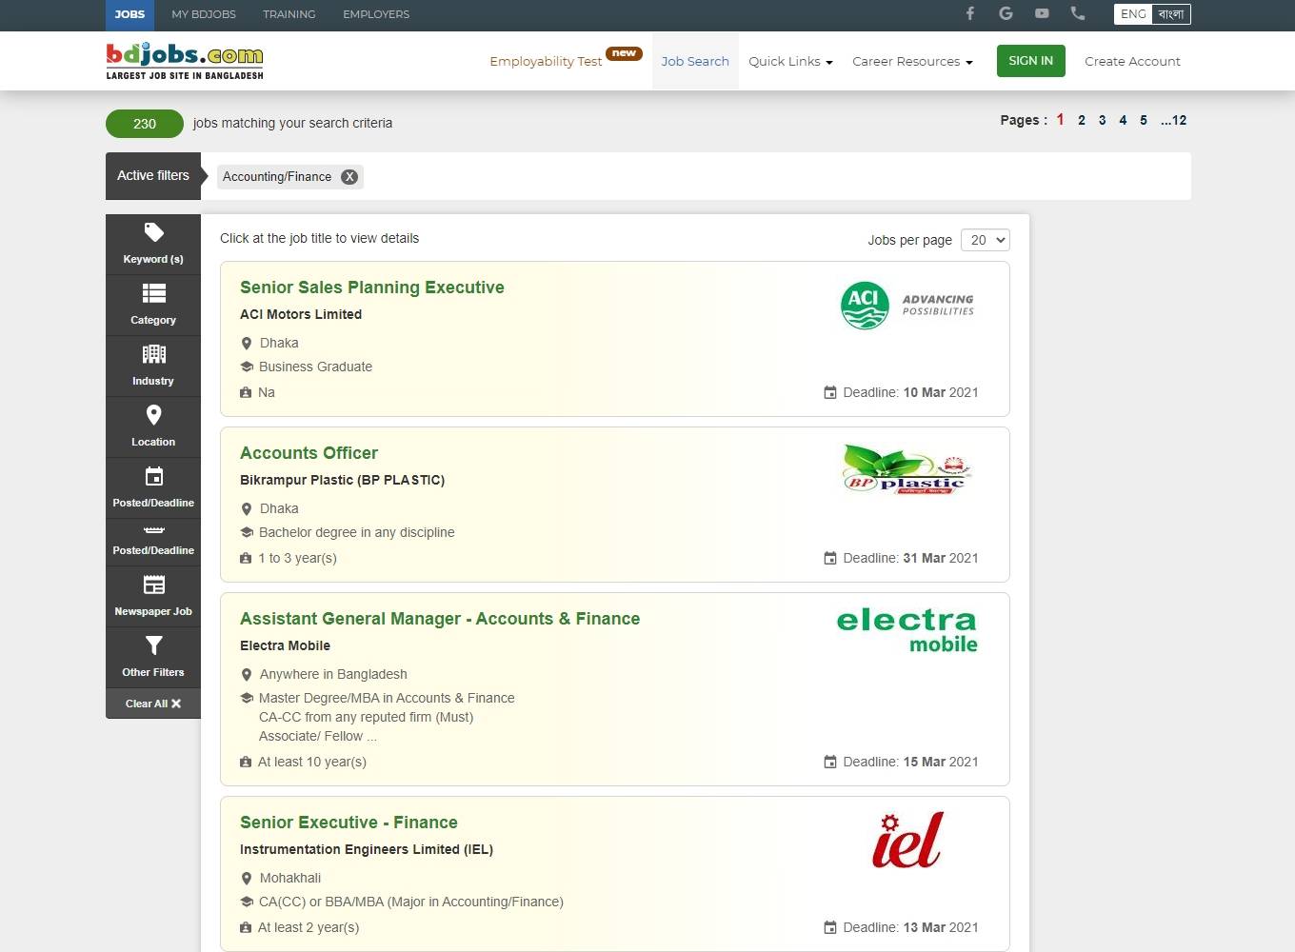Screen dimensions: 1295x952
Task: Click the ACI Motors company logo
Action: (x=907, y=306)
